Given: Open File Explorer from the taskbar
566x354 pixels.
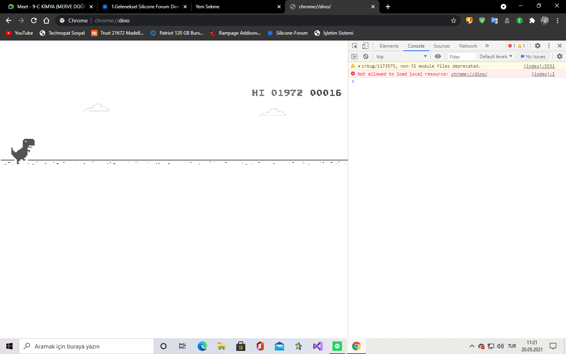Looking at the screenshot, I should (x=221, y=346).
